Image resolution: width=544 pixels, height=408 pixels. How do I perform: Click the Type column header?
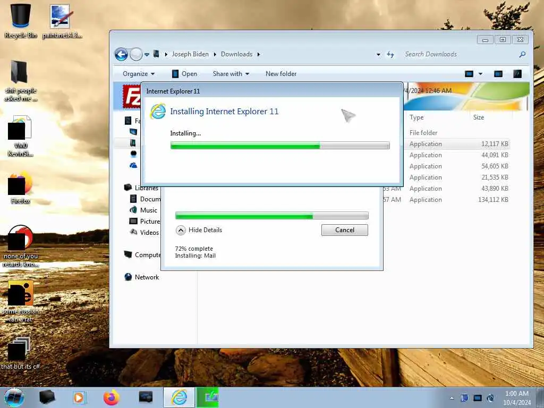click(416, 117)
